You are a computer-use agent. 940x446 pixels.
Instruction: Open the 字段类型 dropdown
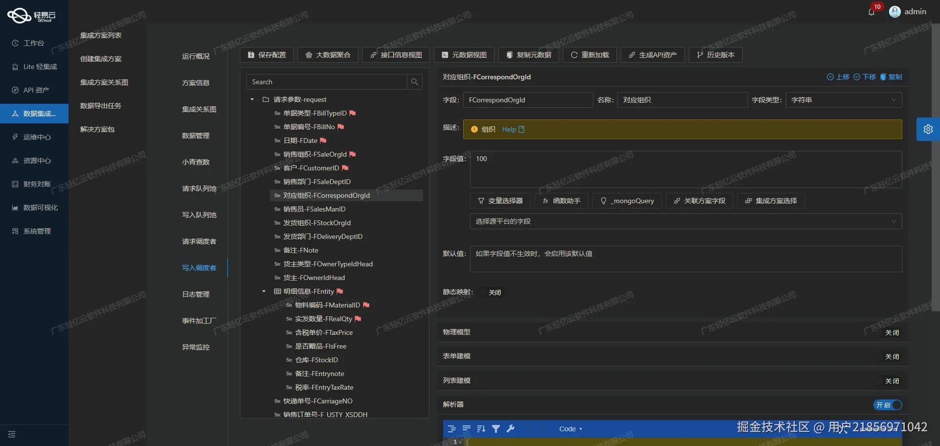[x=844, y=100]
